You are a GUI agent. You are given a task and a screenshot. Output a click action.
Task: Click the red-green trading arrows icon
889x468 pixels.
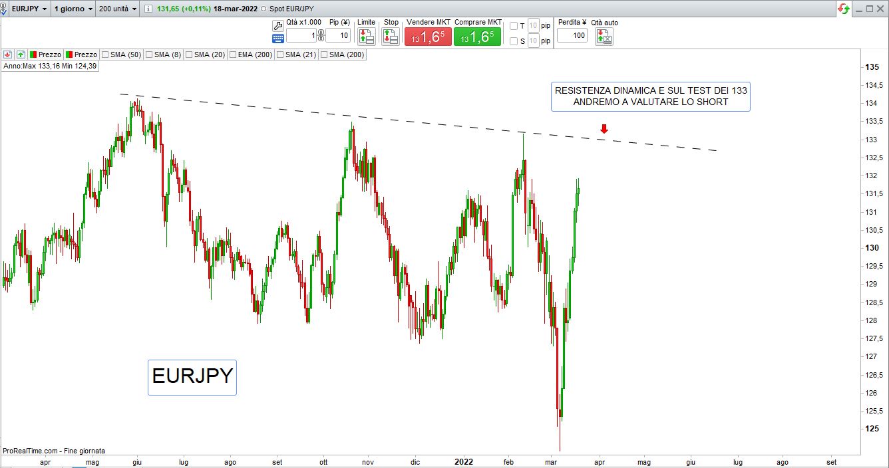coord(844,9)
